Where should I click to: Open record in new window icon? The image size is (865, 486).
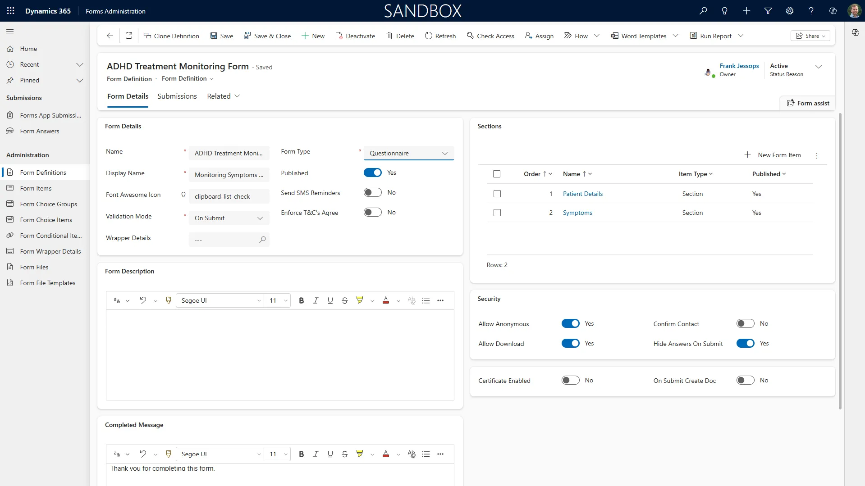[x=129, y=36]
